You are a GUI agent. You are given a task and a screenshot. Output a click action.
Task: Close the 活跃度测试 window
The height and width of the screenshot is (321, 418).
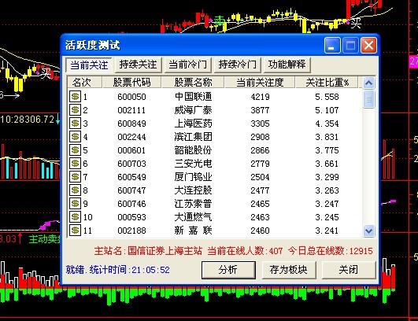point(368,46)
